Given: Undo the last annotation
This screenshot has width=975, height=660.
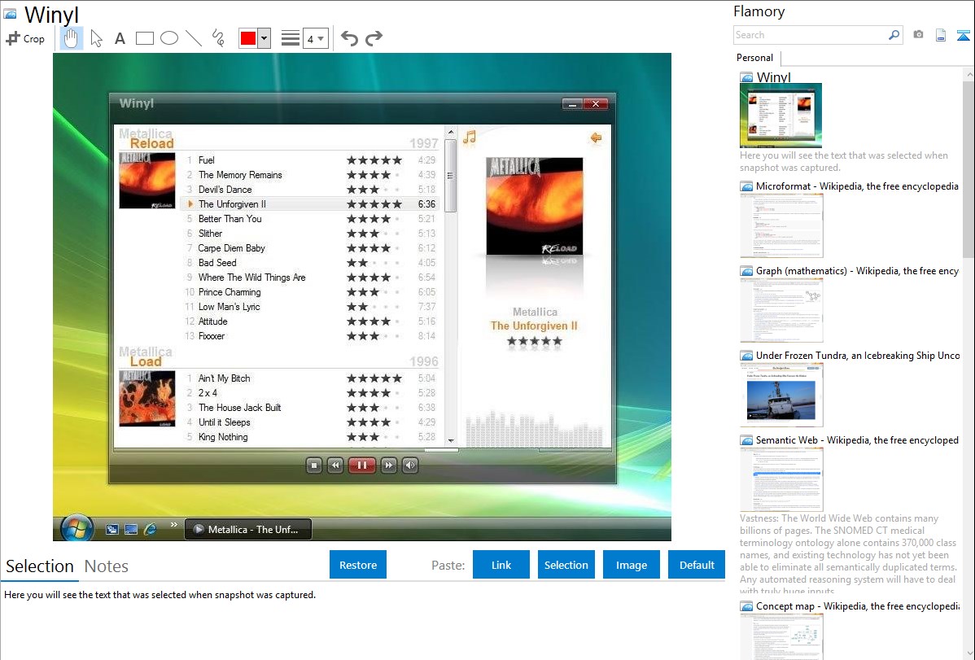Looking at the screenshot, I should (349, 38).
